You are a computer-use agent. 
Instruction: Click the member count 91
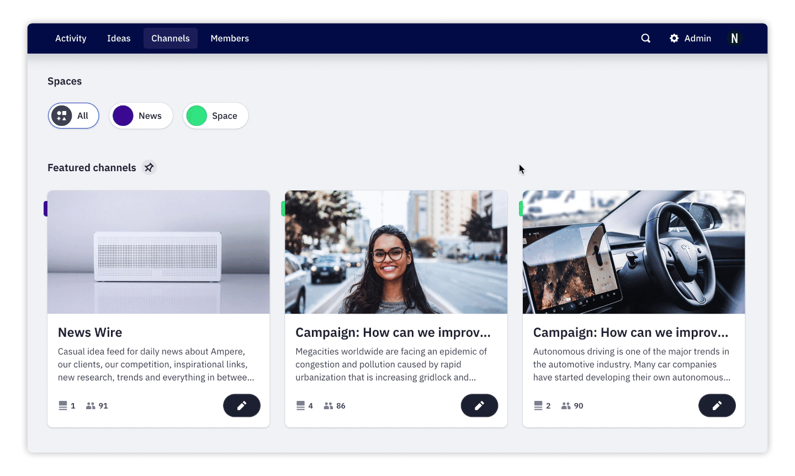[x=103, y=406]
